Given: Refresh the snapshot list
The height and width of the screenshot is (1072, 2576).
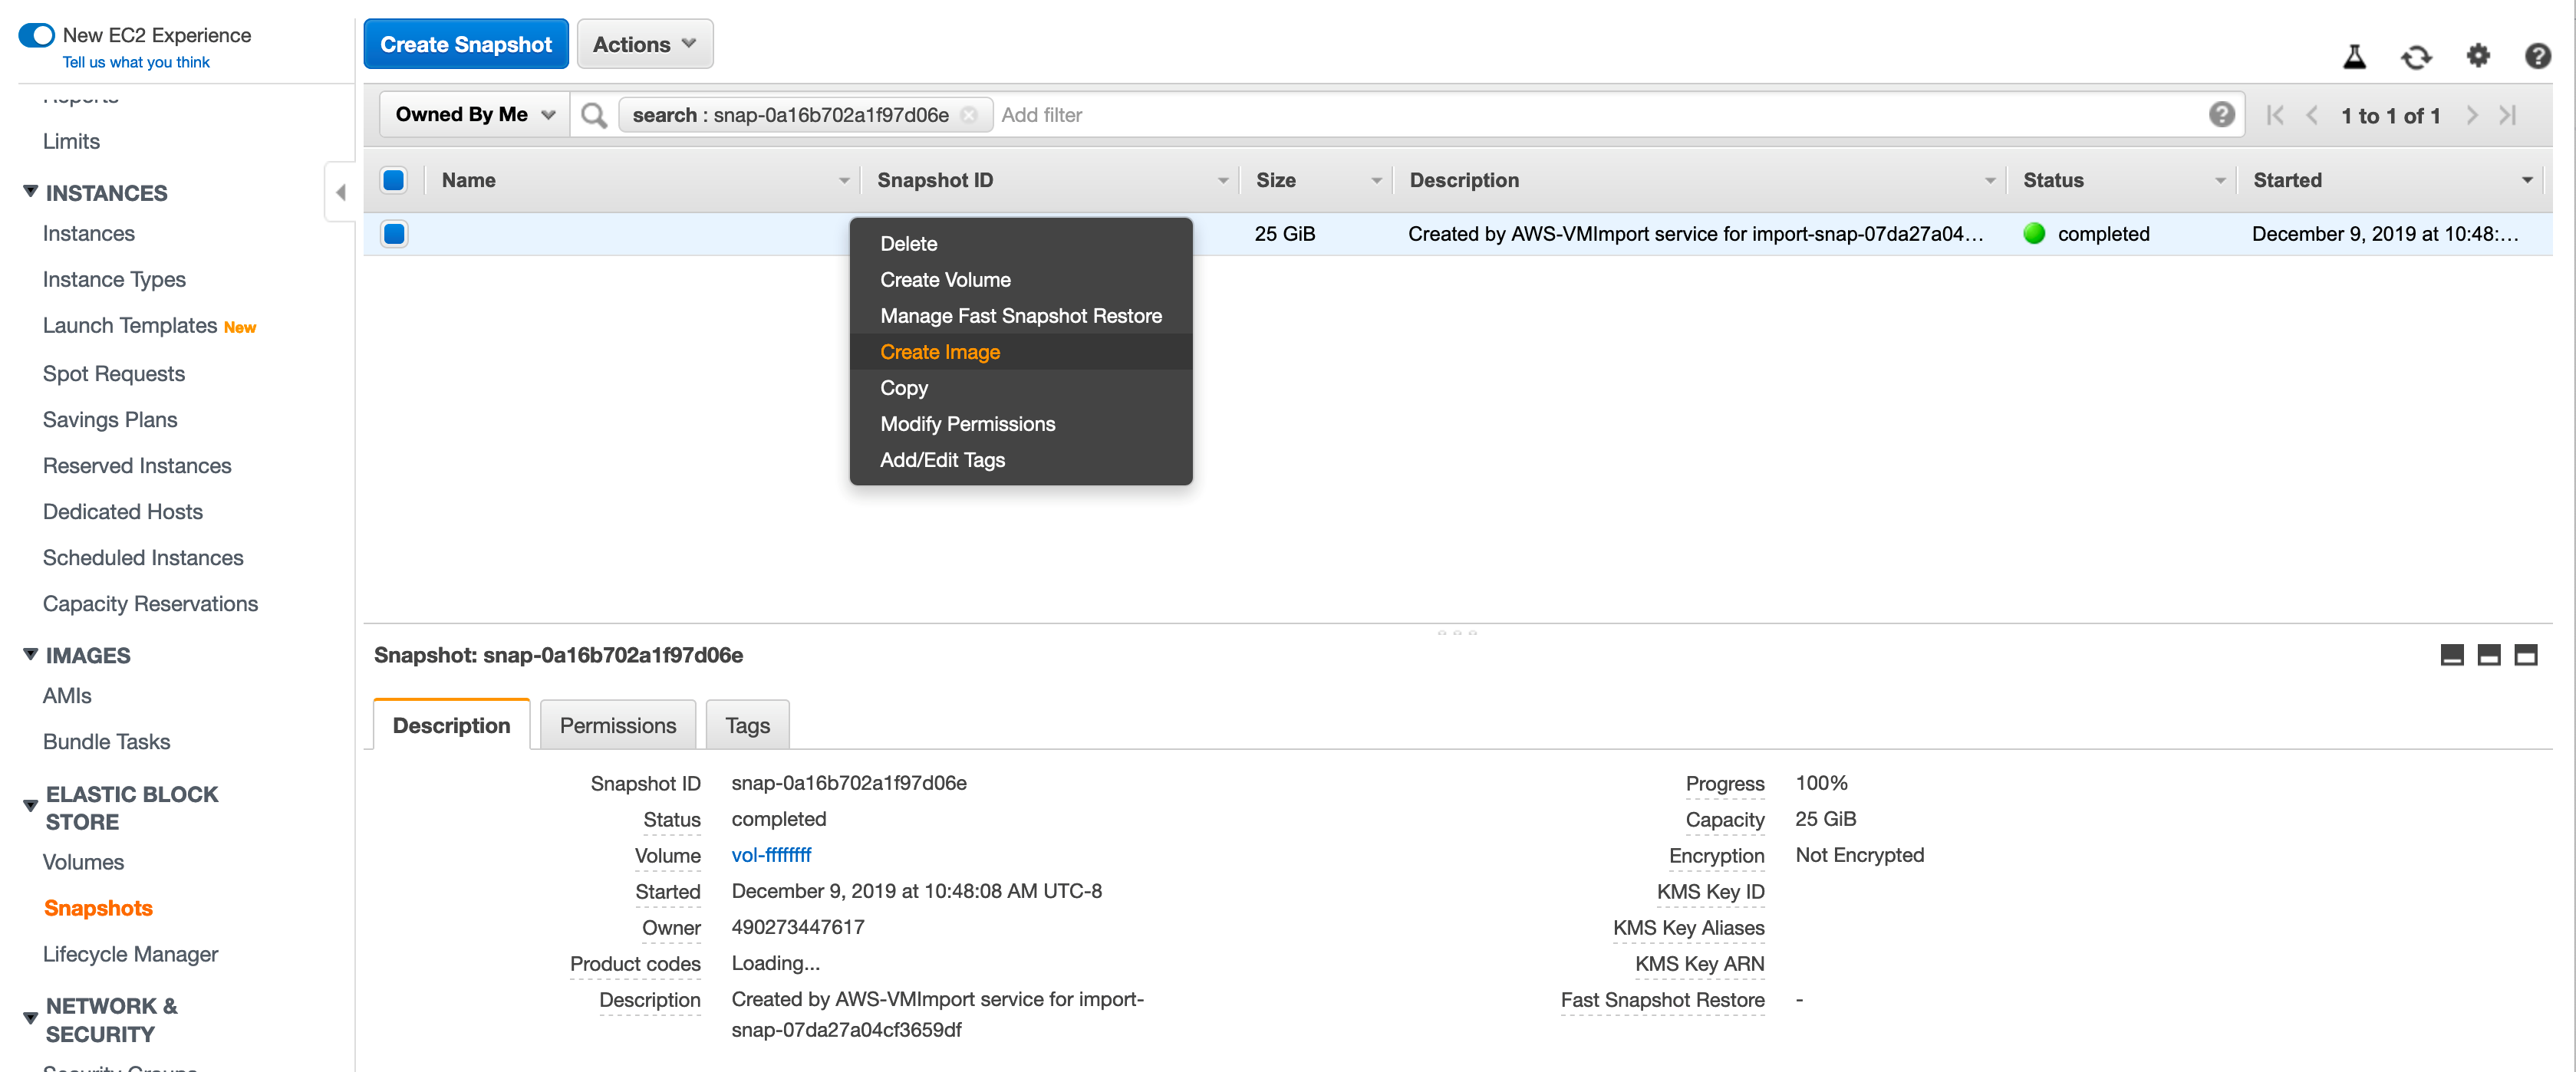Looking at the screenshot, I should [x=2416, y=57].
